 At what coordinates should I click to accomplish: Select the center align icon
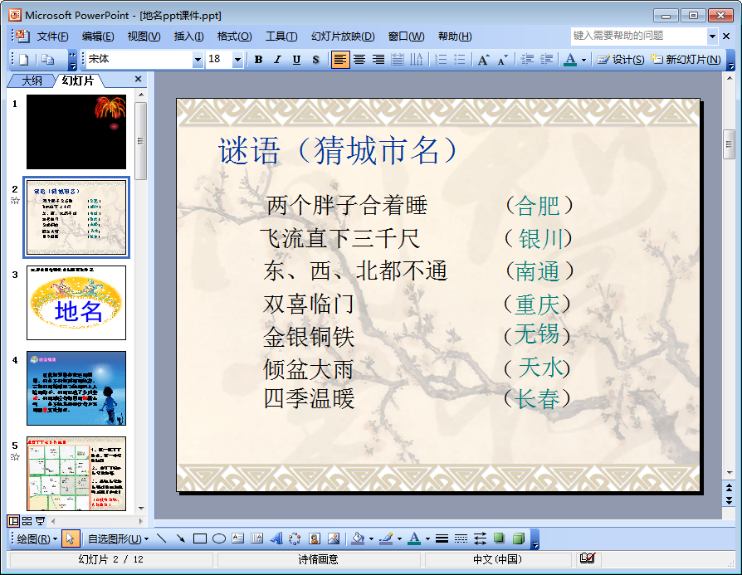tap(359, 60)
